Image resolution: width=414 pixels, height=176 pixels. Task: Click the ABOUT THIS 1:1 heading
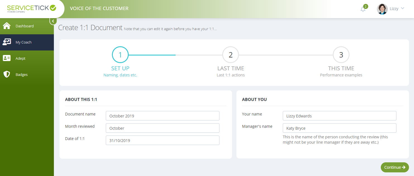pyautogui.click(x=81, y=99)
